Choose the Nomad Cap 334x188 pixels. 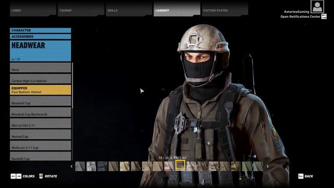(x=41, y=134)
